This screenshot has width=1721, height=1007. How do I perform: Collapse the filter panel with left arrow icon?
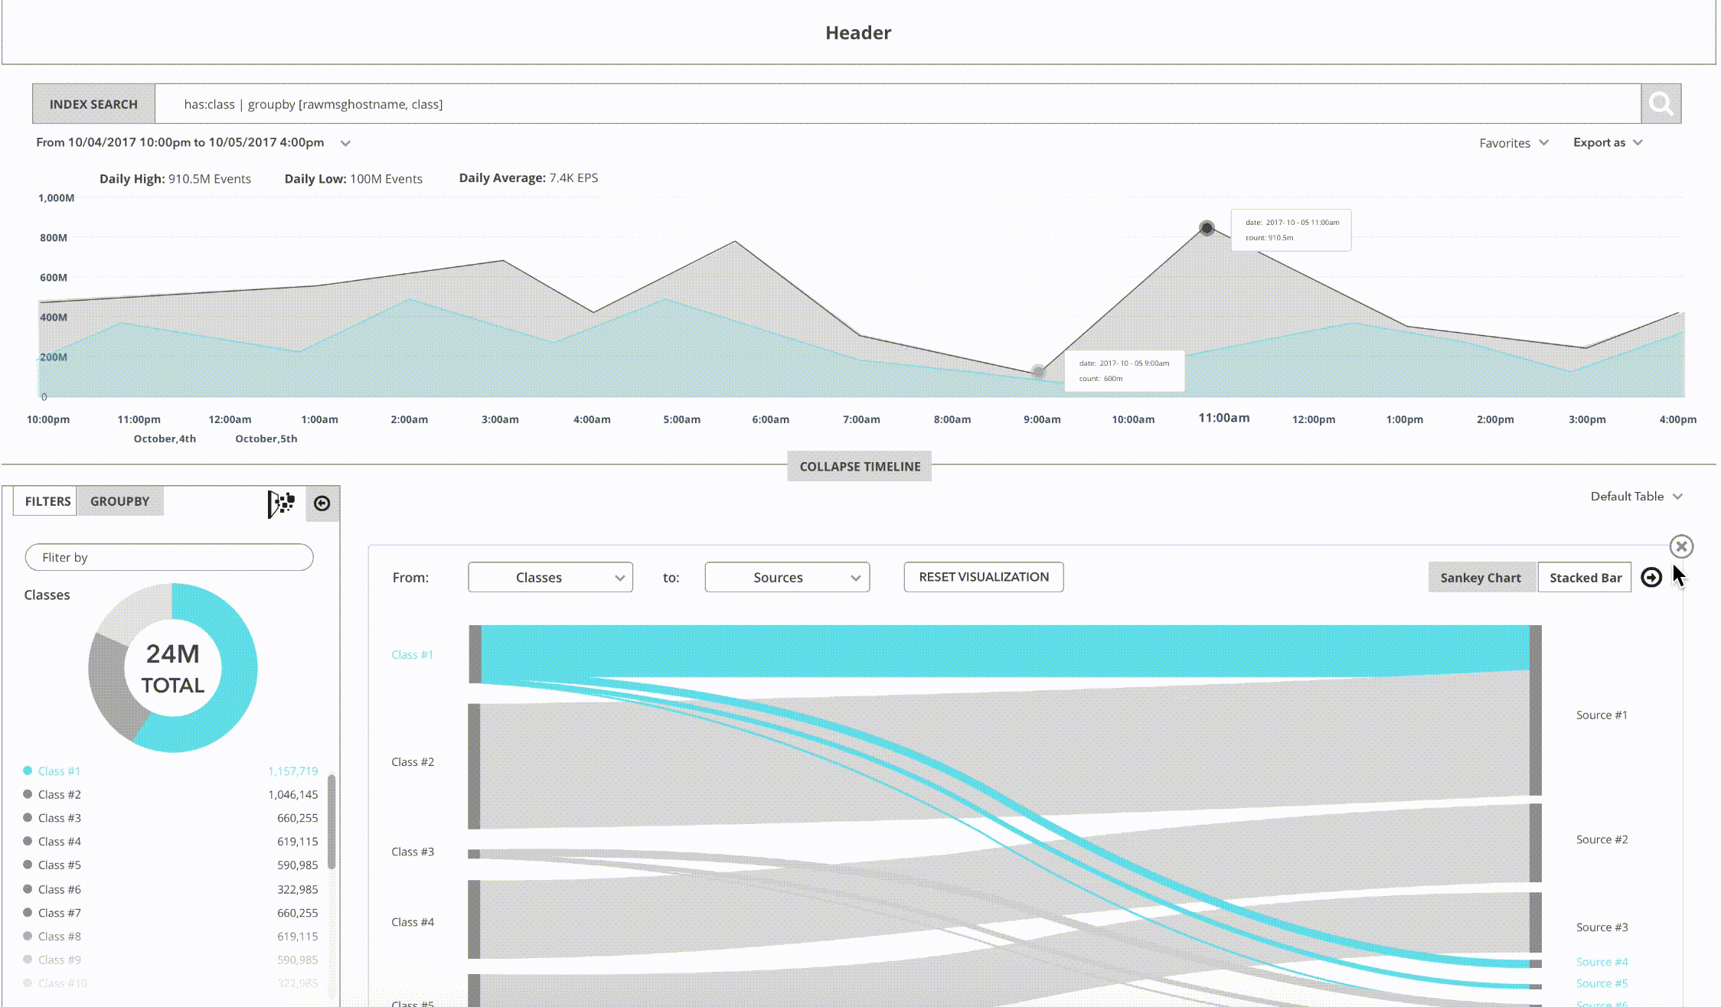click(x=322, y=503)
